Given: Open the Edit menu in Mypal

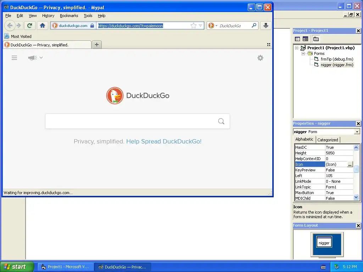Looking at the screenshot, I should point(20,16).
